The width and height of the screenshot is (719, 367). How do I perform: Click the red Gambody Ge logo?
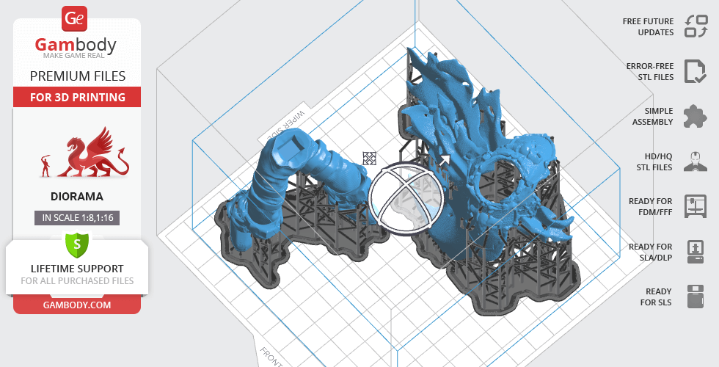coord(76,18)
